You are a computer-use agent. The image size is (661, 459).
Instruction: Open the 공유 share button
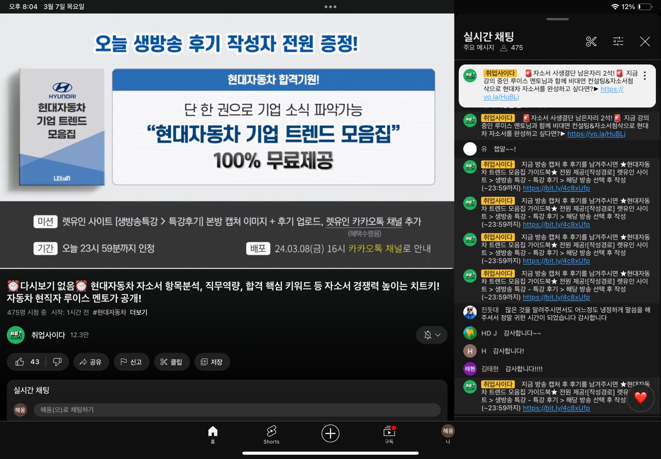(90, 362)
